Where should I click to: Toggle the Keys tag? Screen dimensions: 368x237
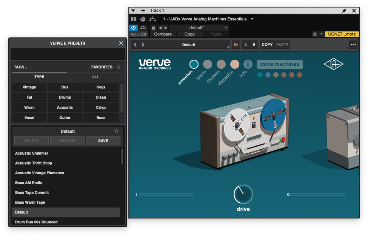pyautogui.click(x=101, y=87)
